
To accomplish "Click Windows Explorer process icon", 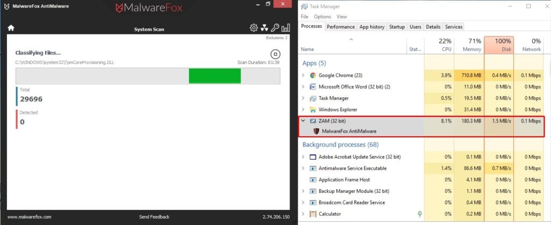I will tap(313, 110).
